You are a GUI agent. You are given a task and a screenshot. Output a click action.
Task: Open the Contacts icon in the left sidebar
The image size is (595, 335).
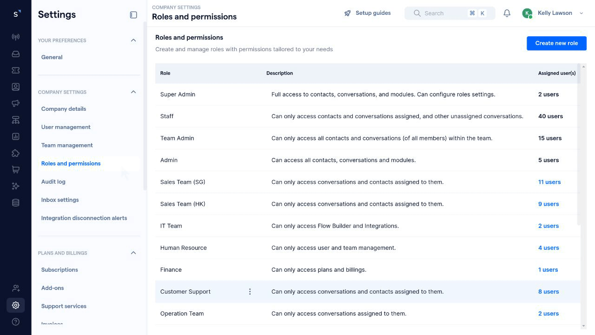point(15,87)
